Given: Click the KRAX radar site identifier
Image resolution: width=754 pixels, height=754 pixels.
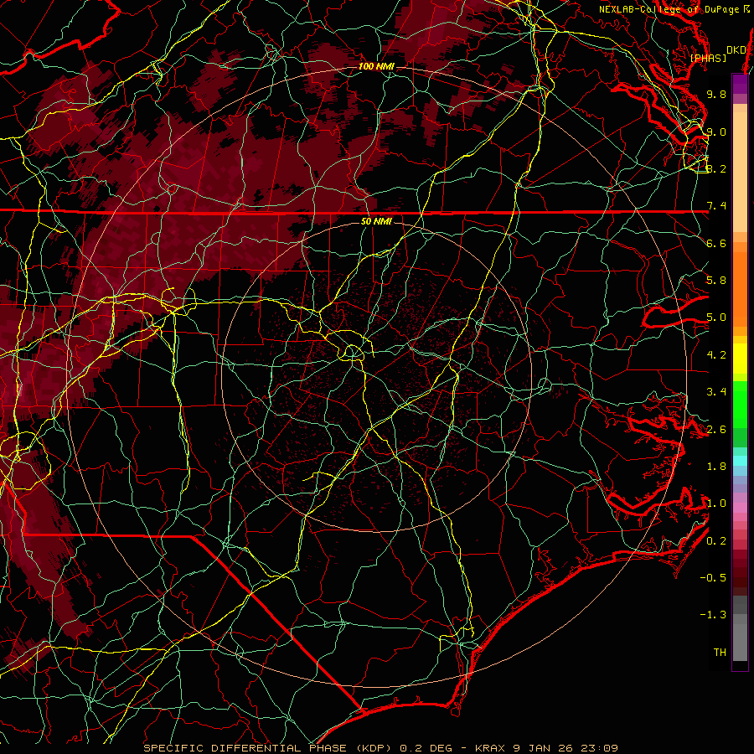Looking at the screenshot, I should [490, 748].
